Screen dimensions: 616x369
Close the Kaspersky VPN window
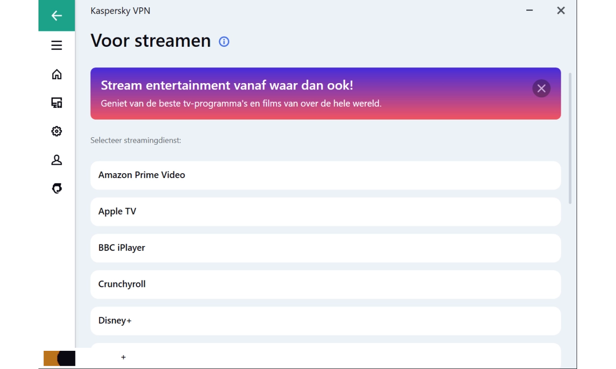tap(561, 10)
